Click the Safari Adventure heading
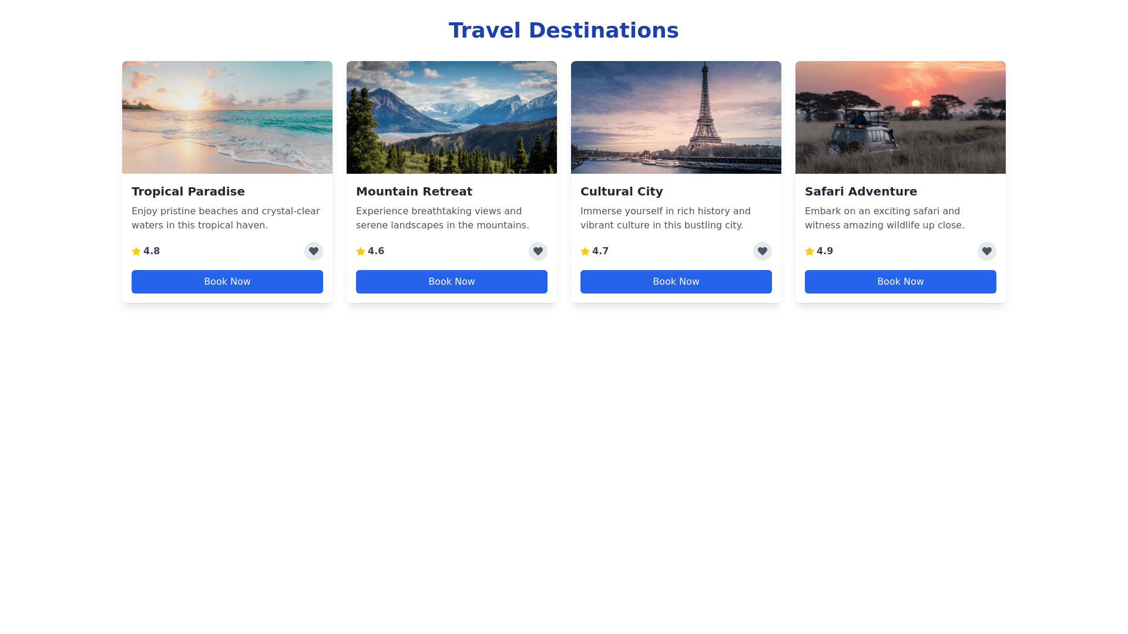Viewport: 1128px width, 634px height. 861,191
